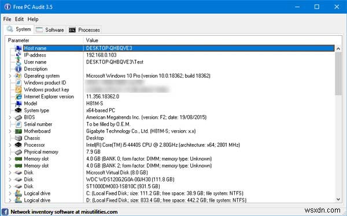Select the Gigabyte Technology Co. value
The width and height of the screenshot is (347, 216).
[x=141, y=131]
